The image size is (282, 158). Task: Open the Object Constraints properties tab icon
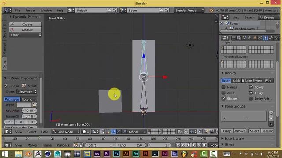[x=260, y=38]
